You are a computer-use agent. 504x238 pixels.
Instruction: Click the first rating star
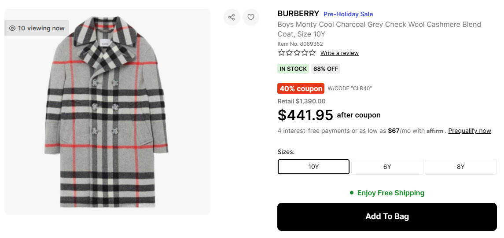281,53
